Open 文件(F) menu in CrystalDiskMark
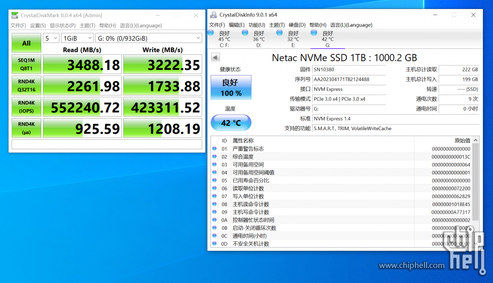The width and height of the screenshot is (493, 283). [x=18, y=26]
